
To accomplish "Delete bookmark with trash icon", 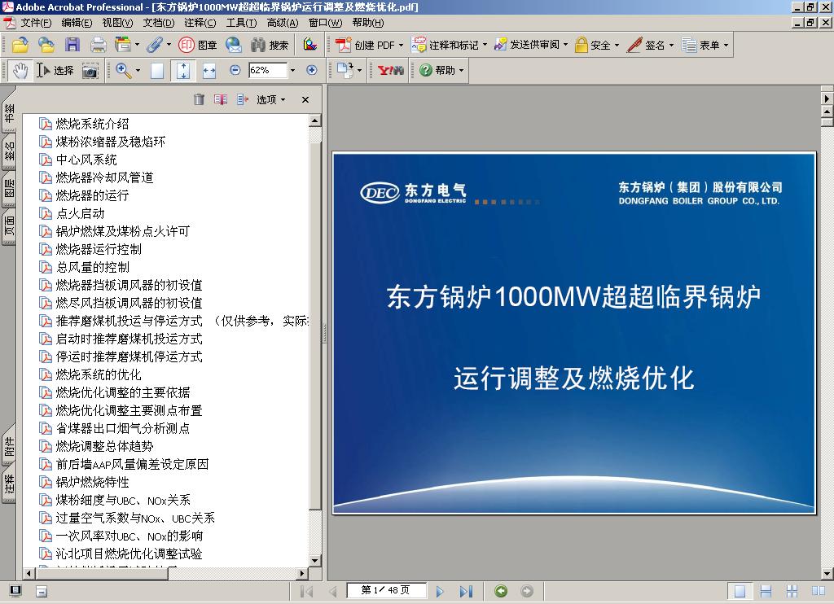I will tap(199, 99).
